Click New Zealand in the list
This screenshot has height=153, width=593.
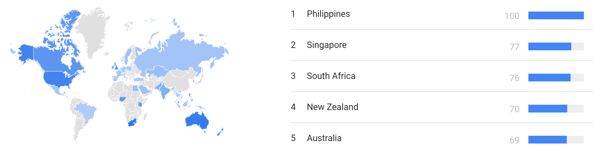tap(332, 107)
